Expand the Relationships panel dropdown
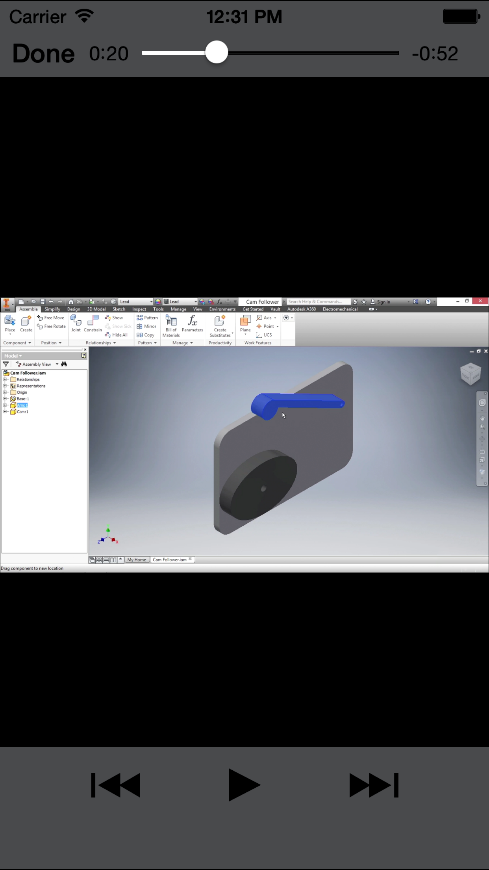This screenshot has height=870, width=489. point(101,343)
